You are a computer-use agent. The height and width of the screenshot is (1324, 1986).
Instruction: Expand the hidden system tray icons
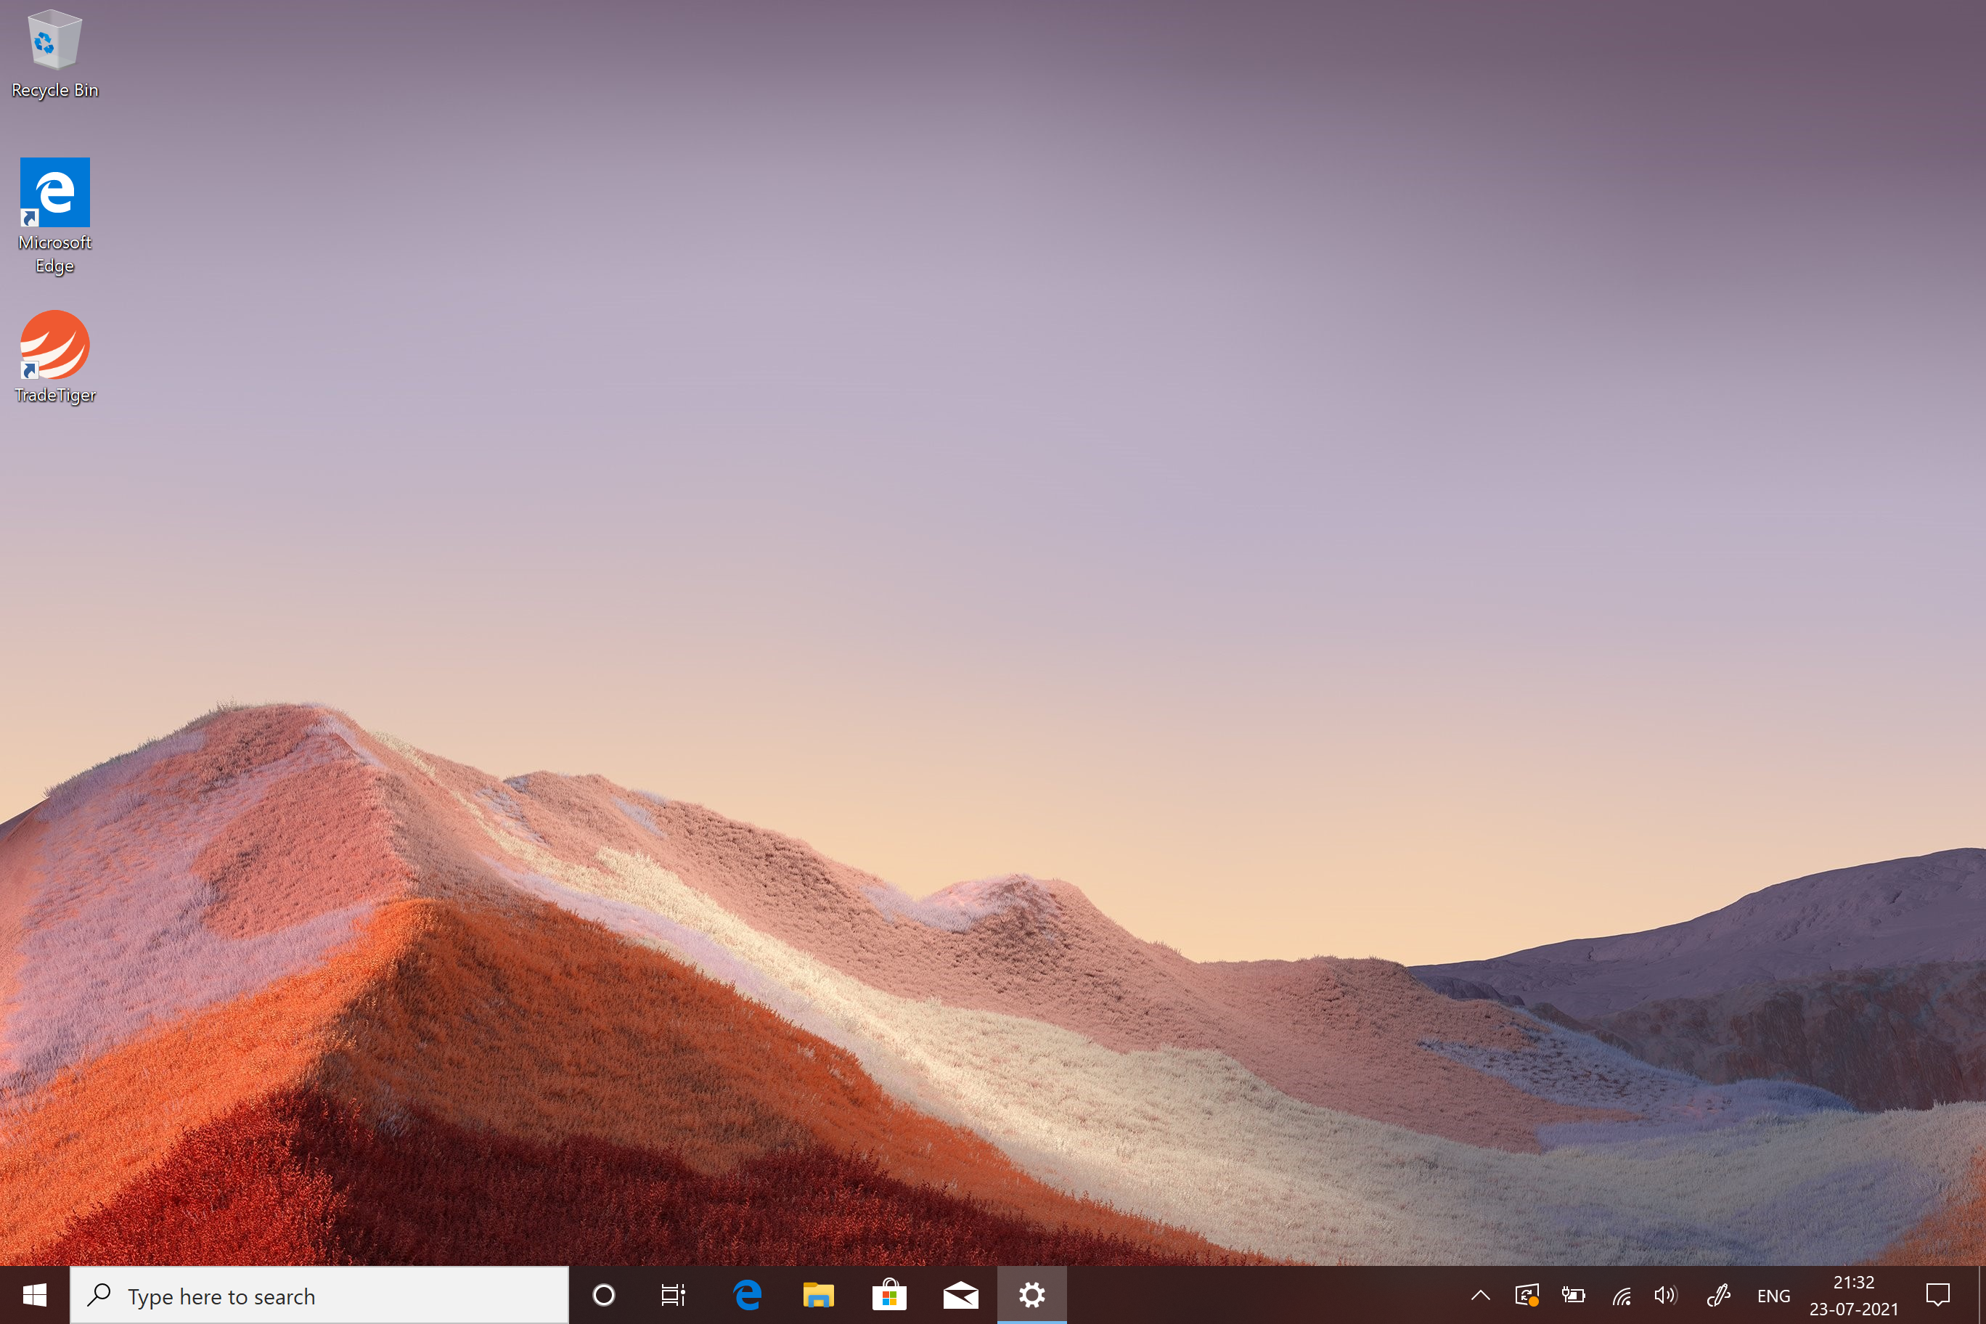(1480, 1295)
